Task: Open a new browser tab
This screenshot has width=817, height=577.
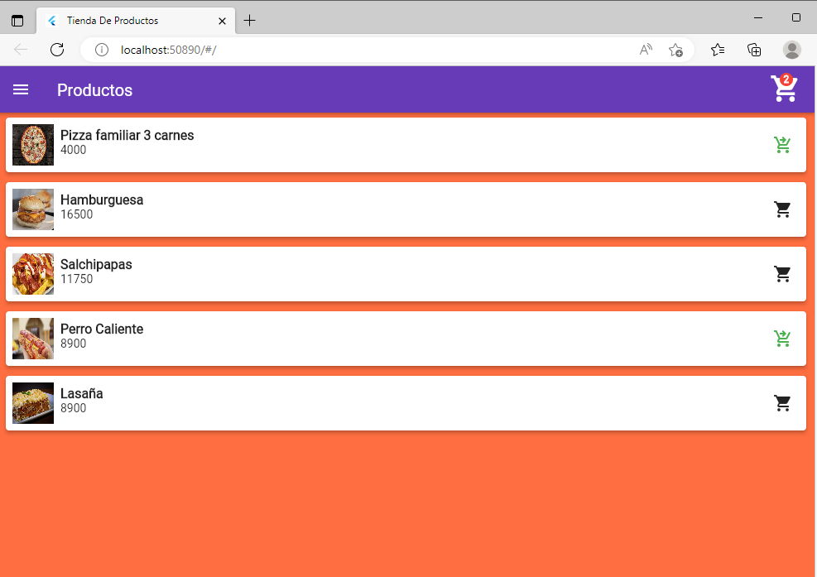Action: point(250,21)
